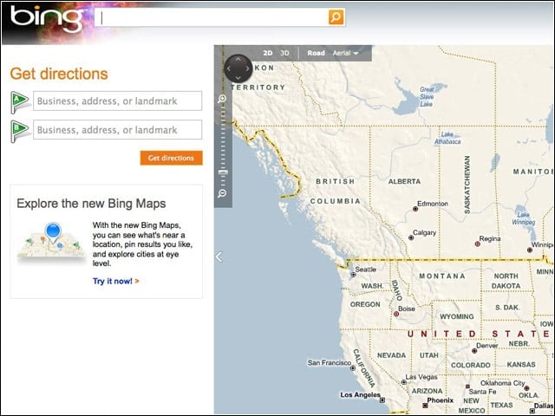Click the COLORADO map label

[471, 365]
